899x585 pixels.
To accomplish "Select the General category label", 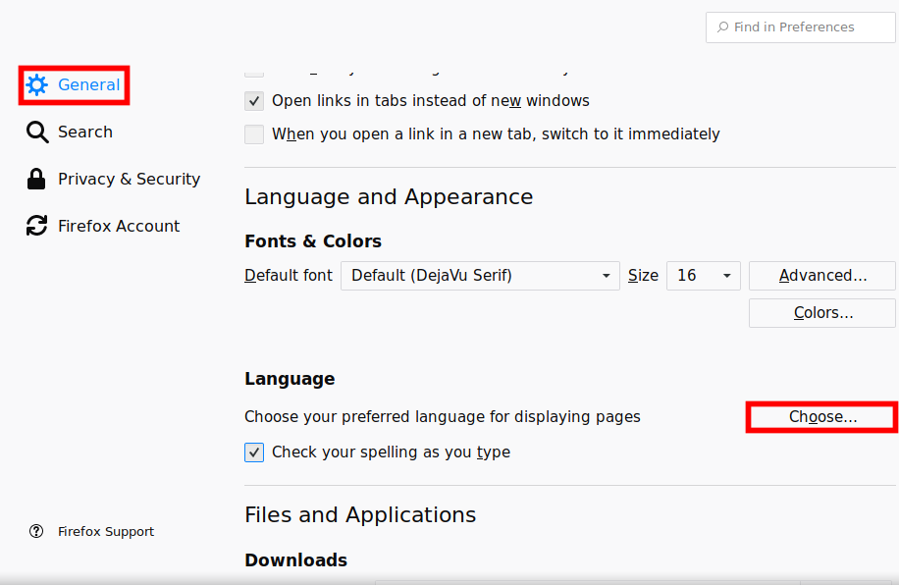I will pyautogui.click(x=88, y=85).
